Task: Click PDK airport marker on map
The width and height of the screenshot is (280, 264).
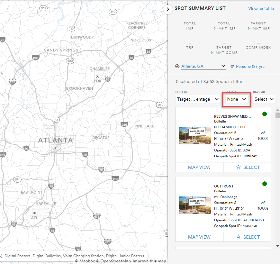Action: point(97,77)
